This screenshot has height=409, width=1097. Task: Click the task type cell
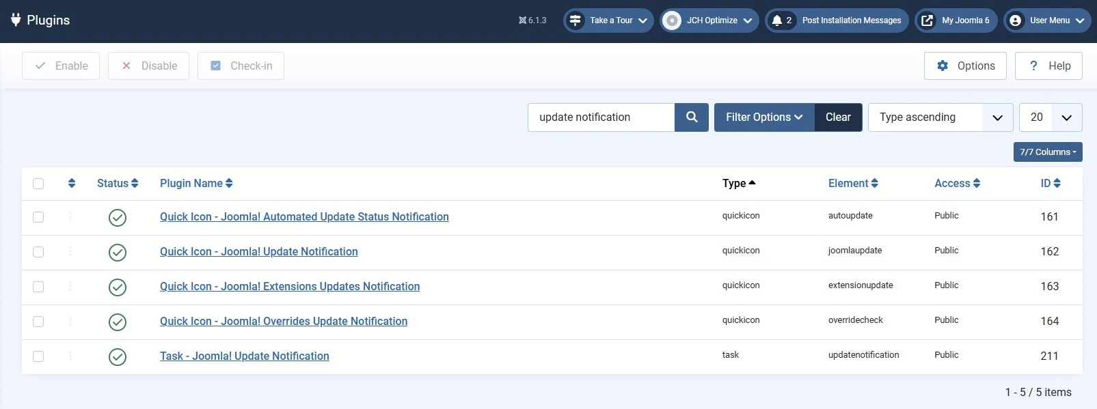point(731,355)
